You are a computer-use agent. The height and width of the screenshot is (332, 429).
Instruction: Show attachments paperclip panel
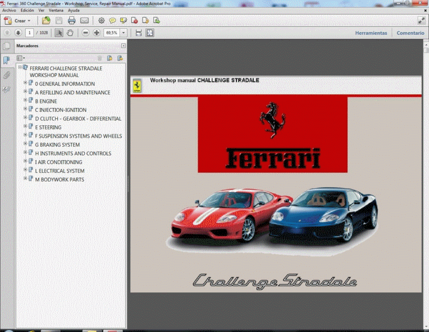6,74
